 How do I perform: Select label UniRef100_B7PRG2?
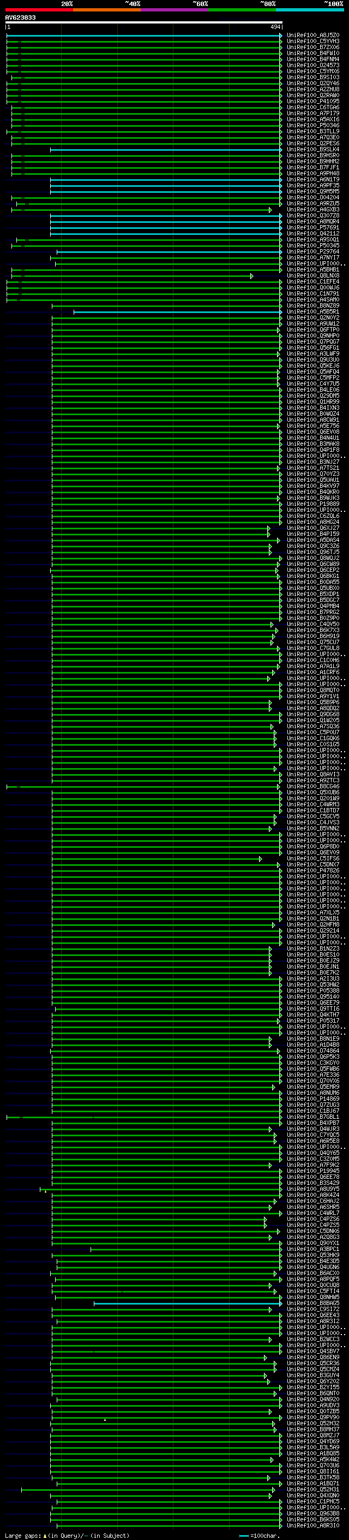coord(313,612)
